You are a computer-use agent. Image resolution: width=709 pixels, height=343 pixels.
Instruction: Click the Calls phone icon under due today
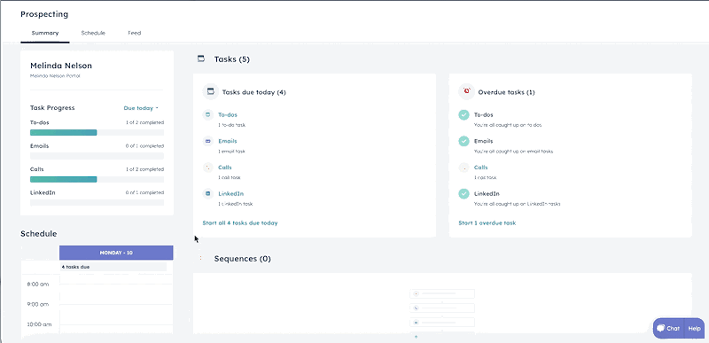(x=207, y=168)
